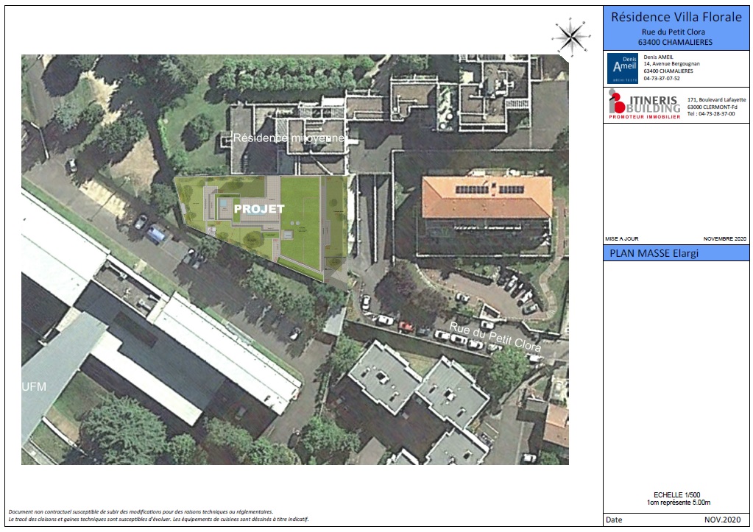Click the MISE A JOUR label
This screenshot has height=532, width=753.
point(623,240)
